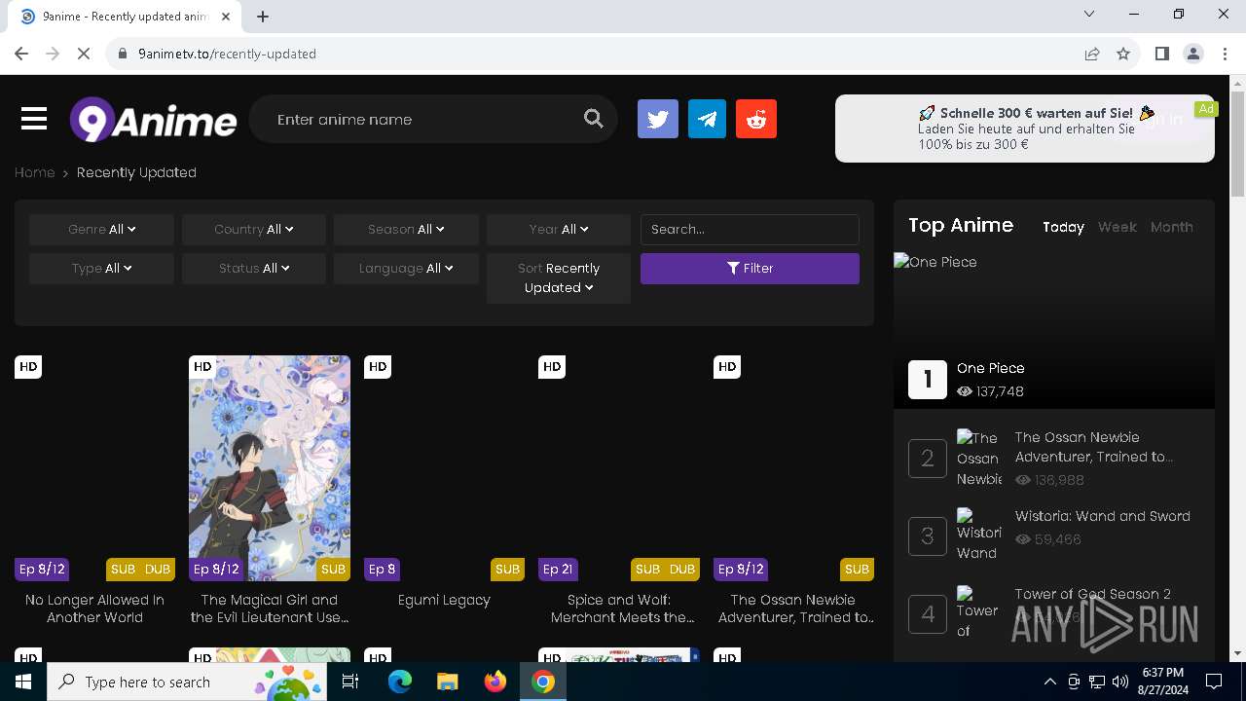Show hidden tray icons chevron
The image size is (1246, 701).
click(x=1049, y=682)
